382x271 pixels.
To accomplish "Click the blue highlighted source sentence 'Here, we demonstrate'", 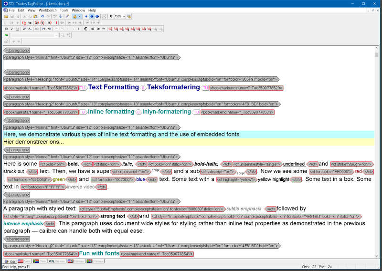I will tap(189, 135).
